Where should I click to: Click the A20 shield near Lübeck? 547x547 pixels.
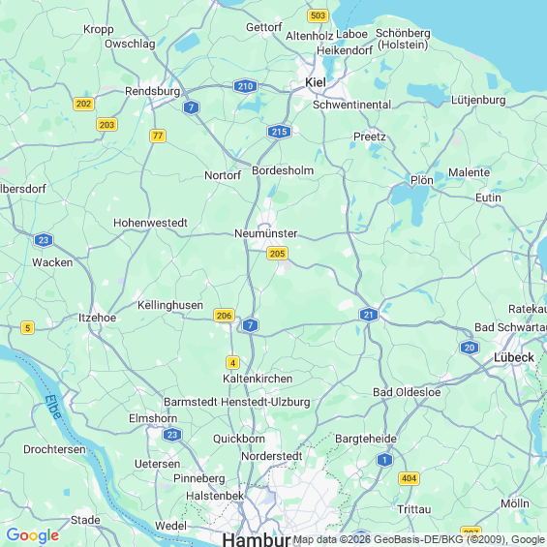point(470,348)
